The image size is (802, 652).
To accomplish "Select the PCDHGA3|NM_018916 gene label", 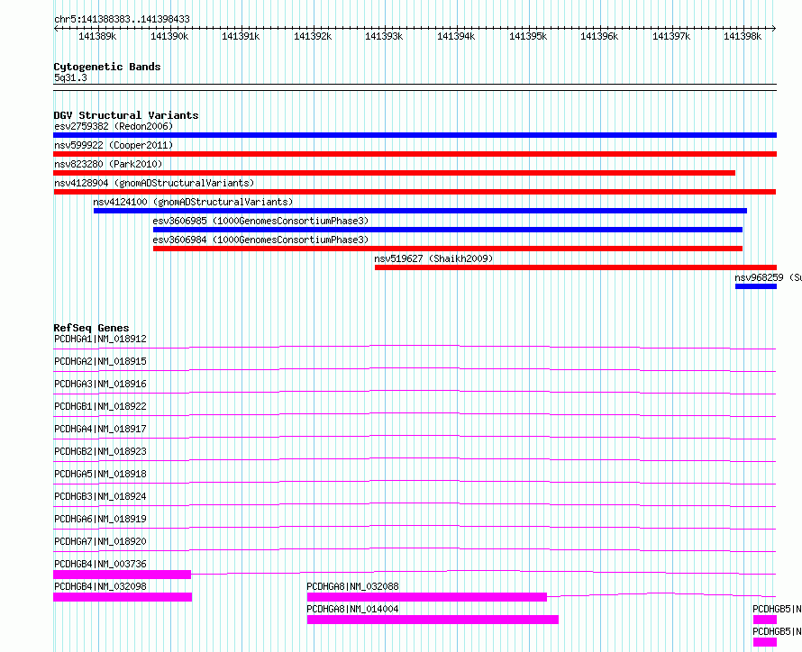I will tap(100, 384).
